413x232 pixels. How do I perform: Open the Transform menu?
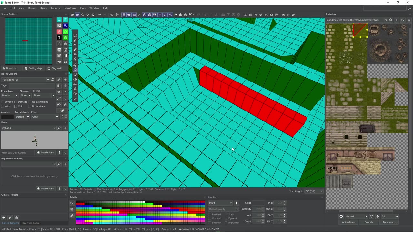point(70,8)
